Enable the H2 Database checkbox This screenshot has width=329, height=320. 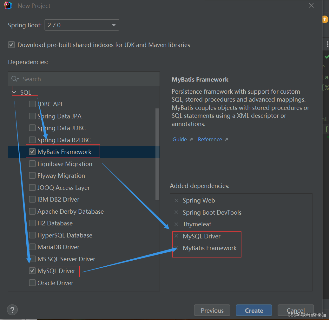point(32,223)
